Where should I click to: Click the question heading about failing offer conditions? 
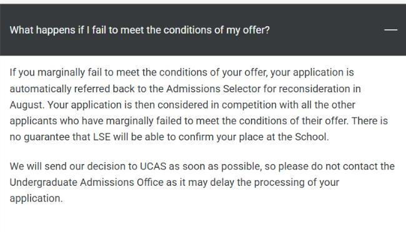pyautogui.click(x=139, y=30)
